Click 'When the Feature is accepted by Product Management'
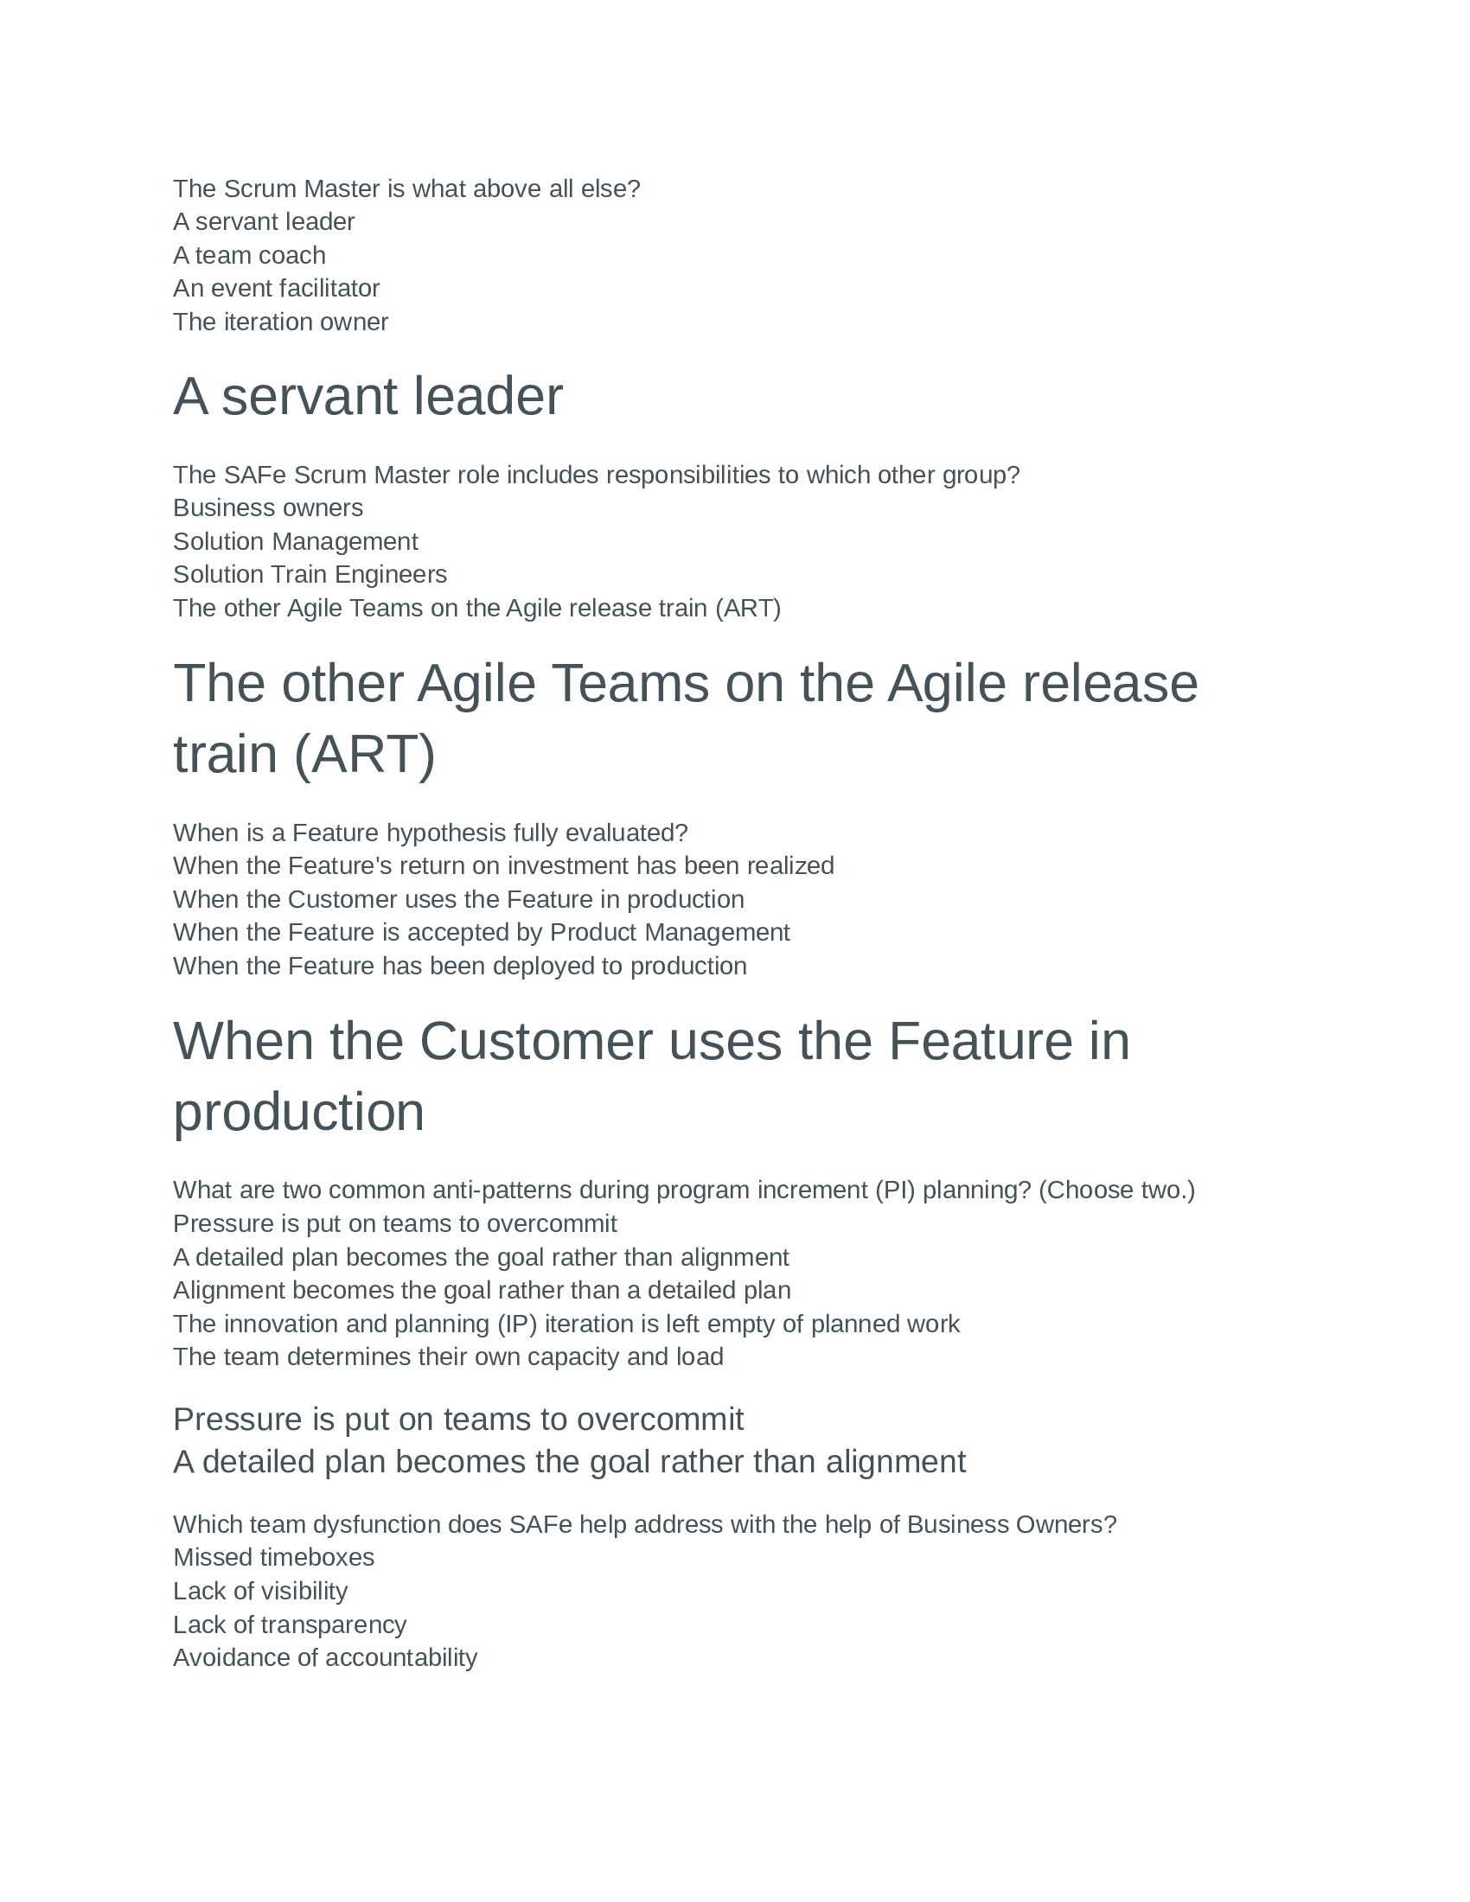1470x1902 pixels. click(482, 933)
